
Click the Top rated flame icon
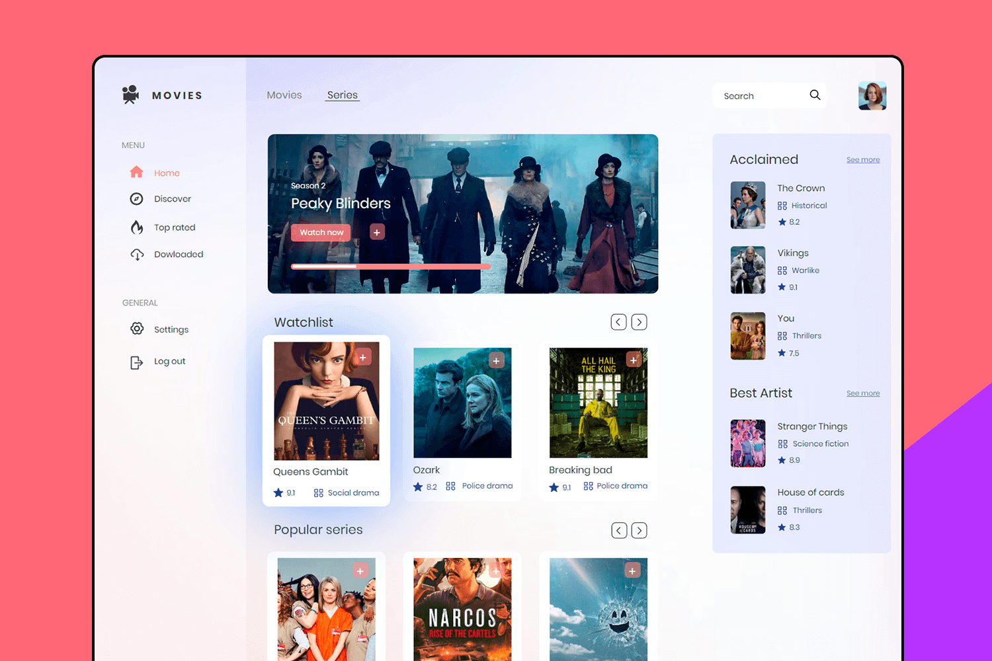coord(137,227)
